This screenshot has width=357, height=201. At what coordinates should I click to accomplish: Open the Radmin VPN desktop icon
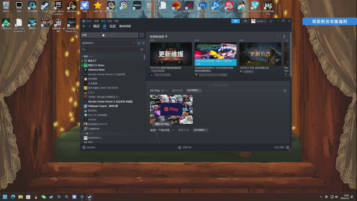click(255, 7)
